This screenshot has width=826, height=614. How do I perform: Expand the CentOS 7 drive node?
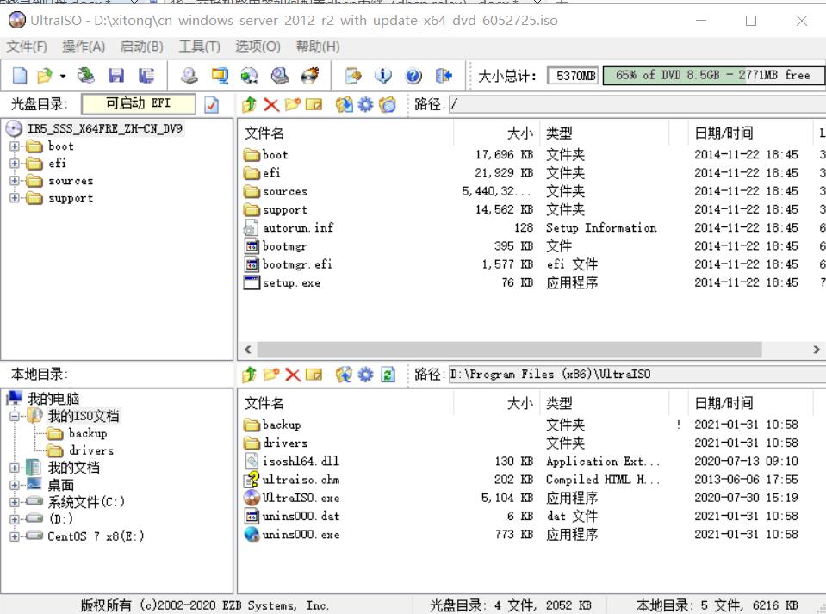[x=15, y=536]
